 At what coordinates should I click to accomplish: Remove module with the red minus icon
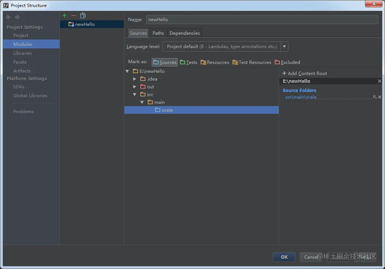coord(73,16)
